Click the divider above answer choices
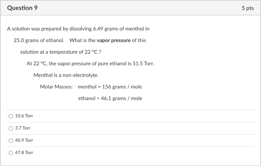The width and height of the screenshot is (261, 166). [x=130, y=109]
